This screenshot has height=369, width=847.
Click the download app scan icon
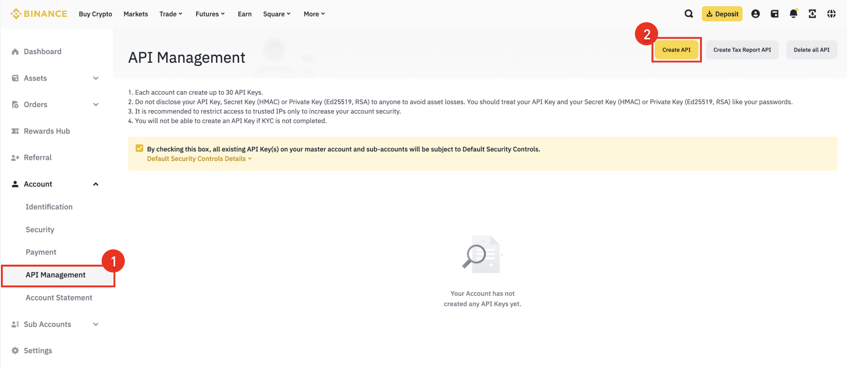click(x=812, y=14)
